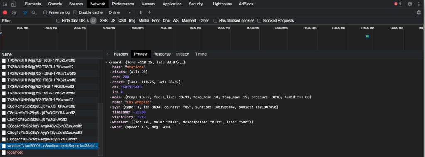This screenshot has height=157, width=425.
Task: Switch to the Console tab
Action: pyautogui.click(x=55, y=4)
